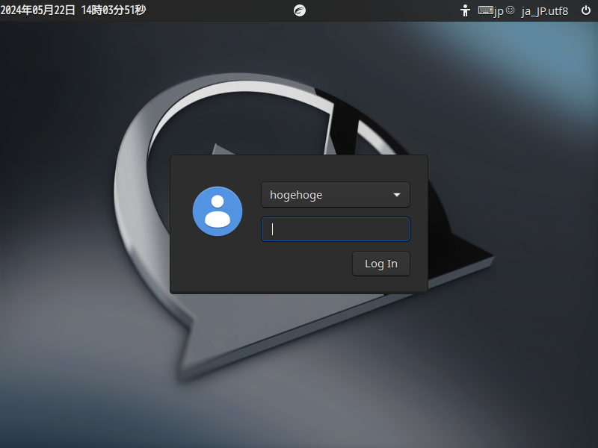Click the Log In button

(x=381, y=264)
